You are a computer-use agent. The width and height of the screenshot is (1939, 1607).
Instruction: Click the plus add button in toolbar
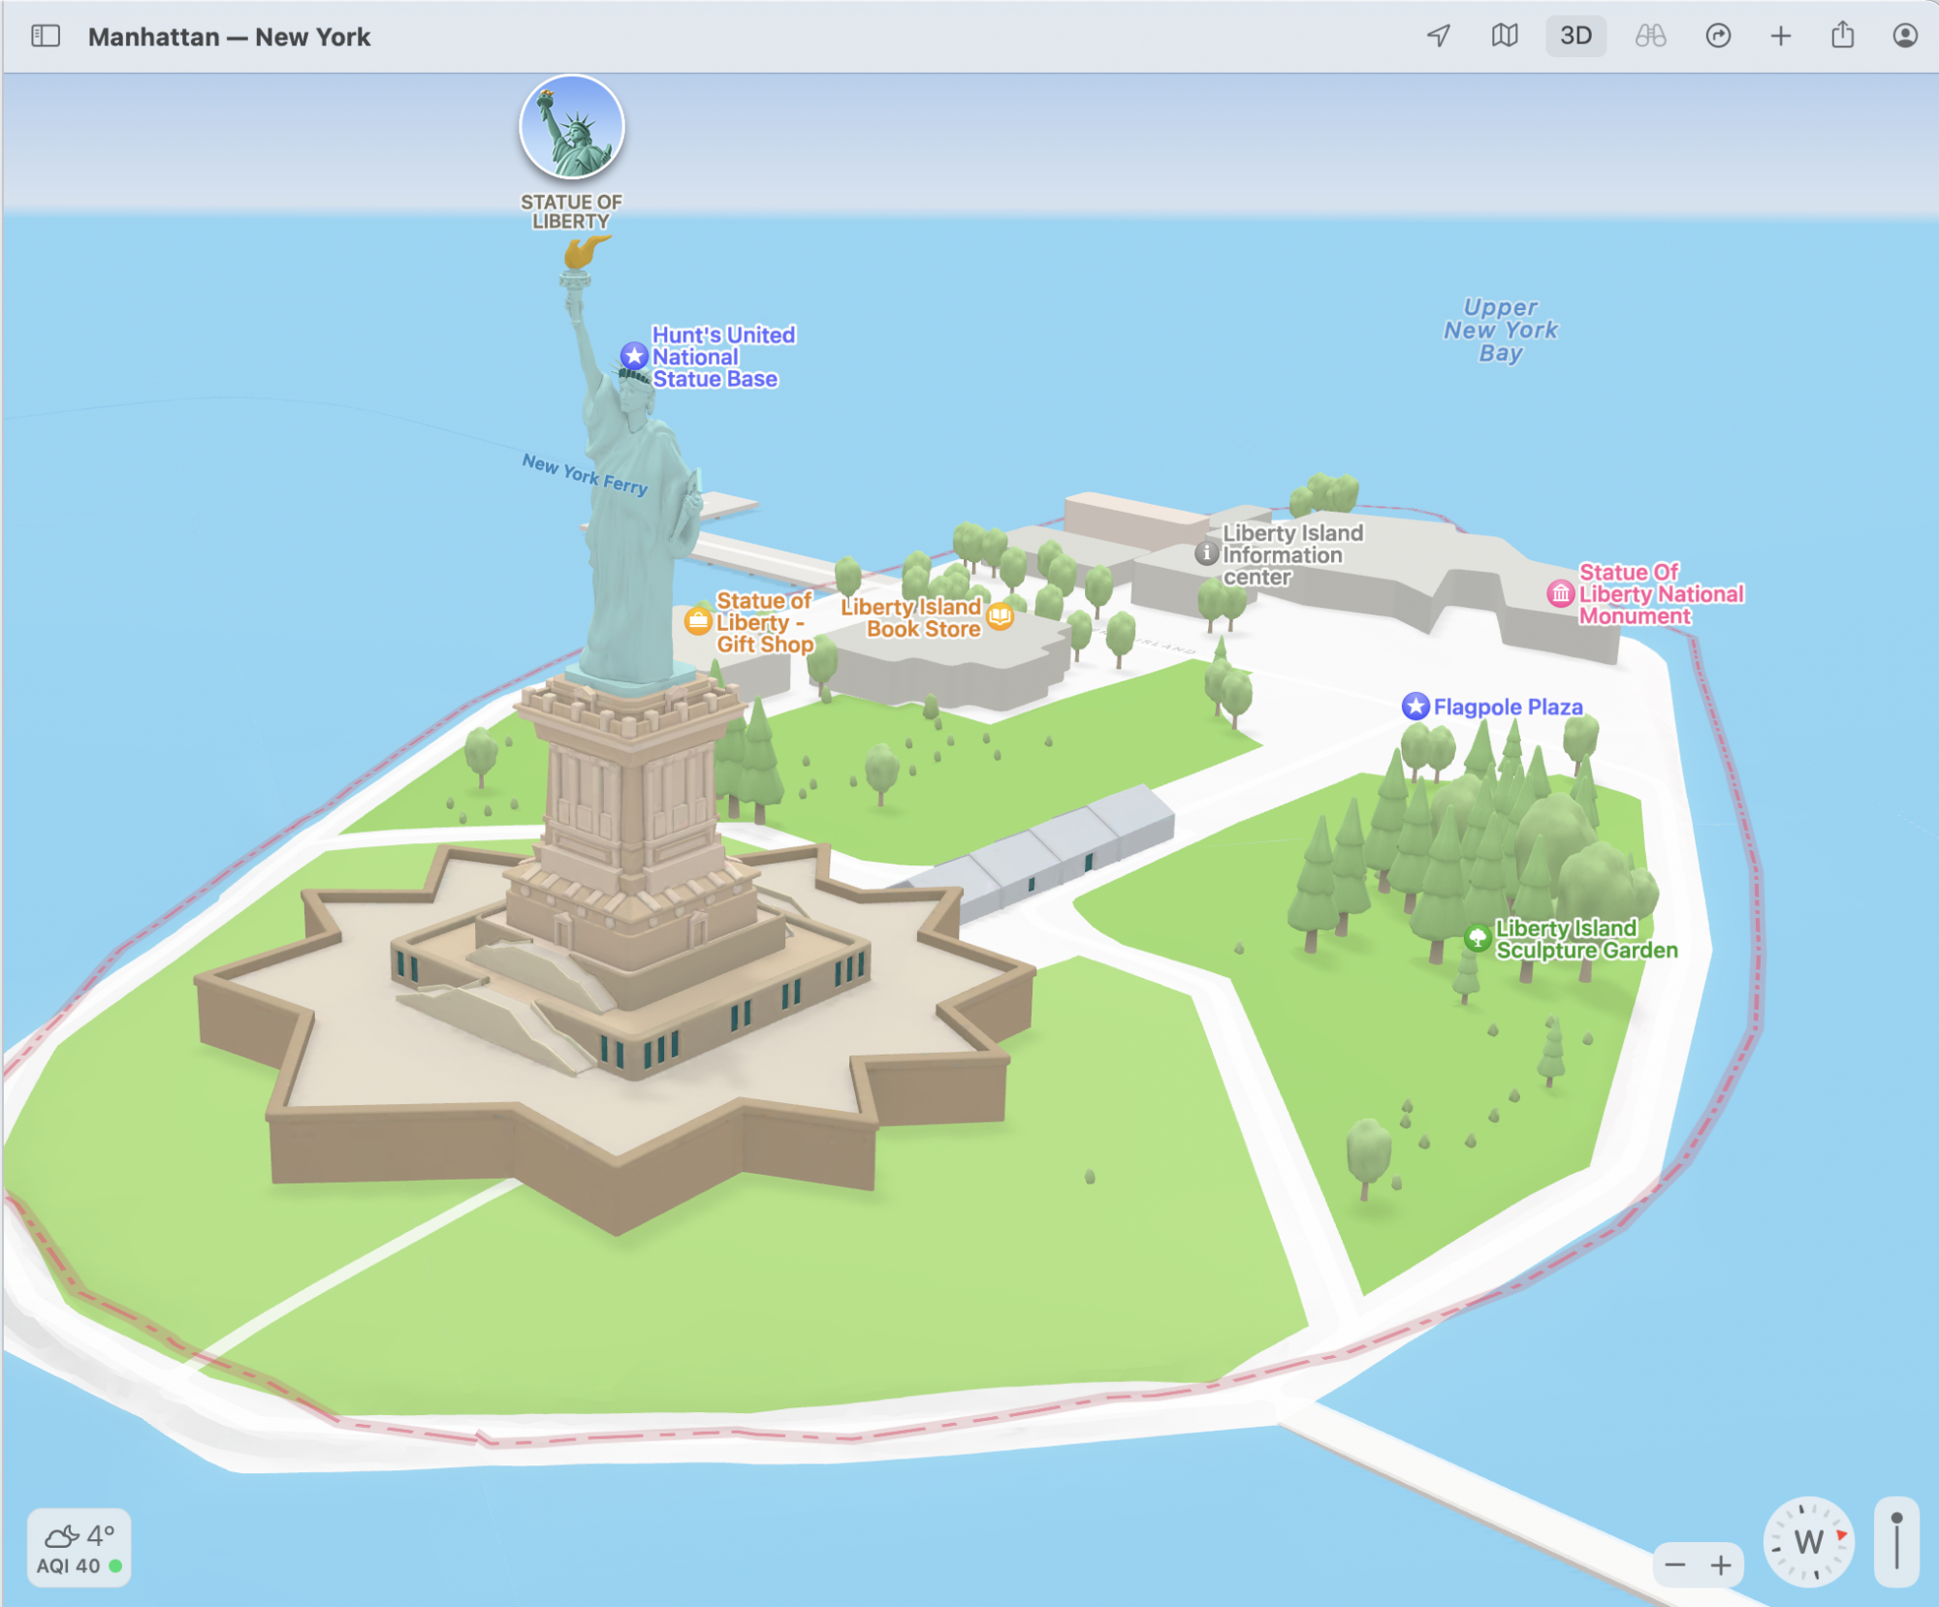(x=1780, y=37)
